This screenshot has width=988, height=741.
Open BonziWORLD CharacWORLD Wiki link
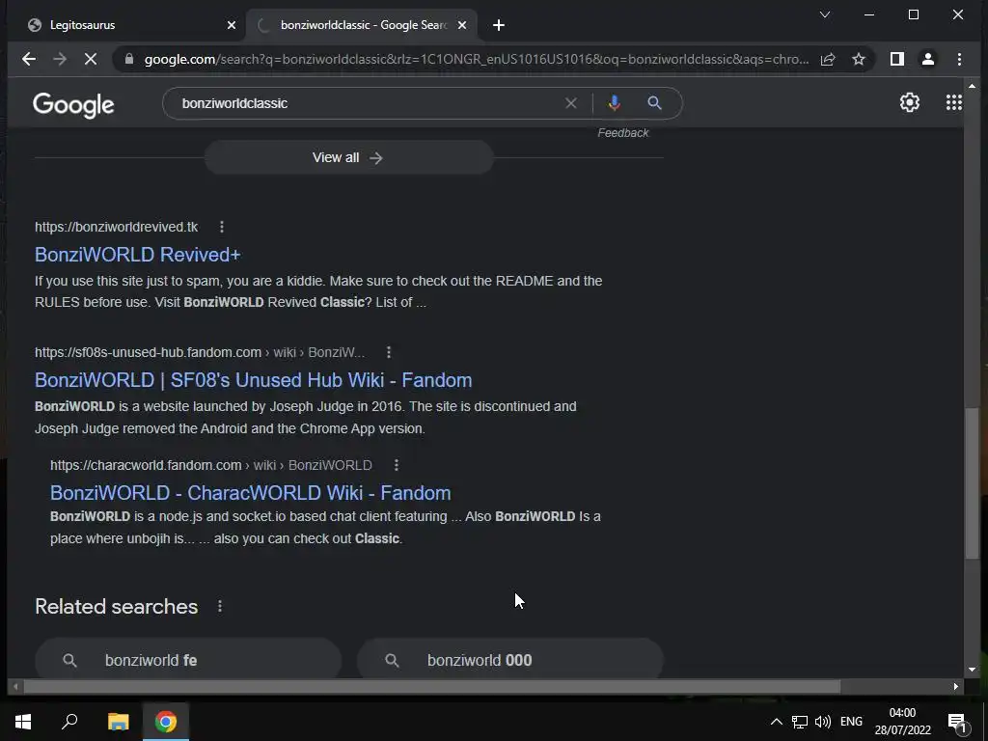click(x=250, y=493)
